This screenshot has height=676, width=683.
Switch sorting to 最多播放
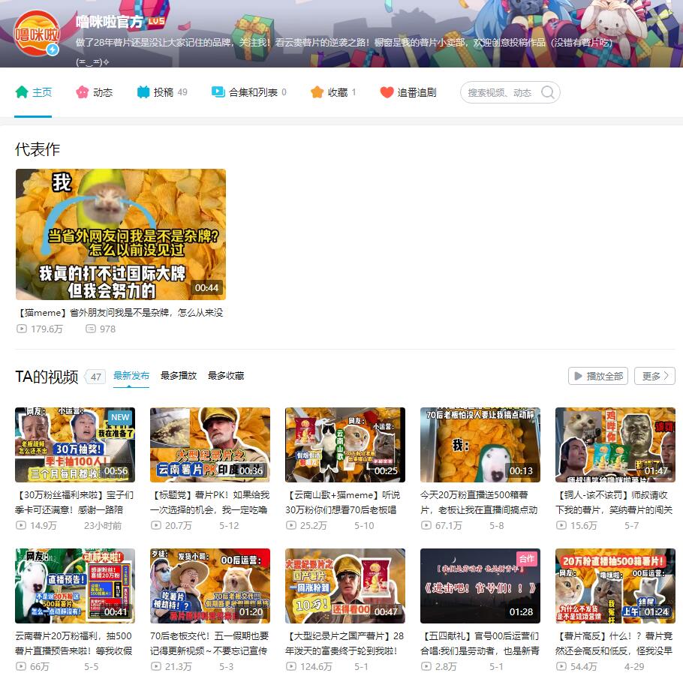tap(179, 376)
